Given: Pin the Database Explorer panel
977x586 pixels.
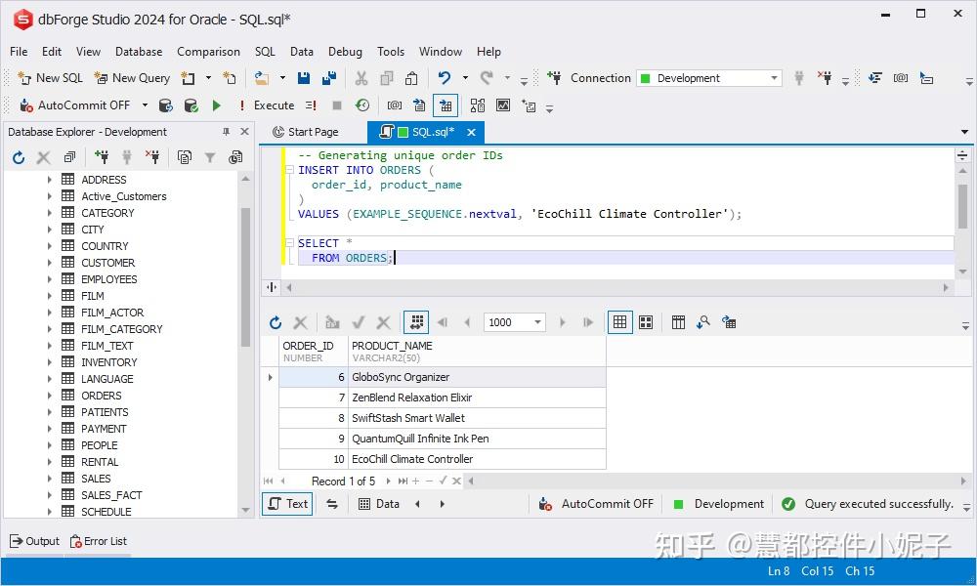Looking at the screenshot, I should (x=226, y=131).
